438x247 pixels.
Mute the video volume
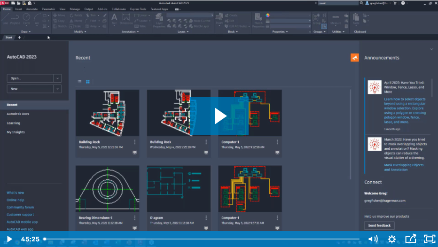coord(373,239)
